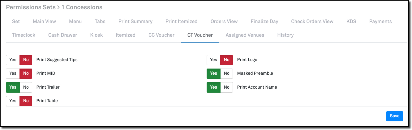Open the Assigned Venues tab

point(245,35)
